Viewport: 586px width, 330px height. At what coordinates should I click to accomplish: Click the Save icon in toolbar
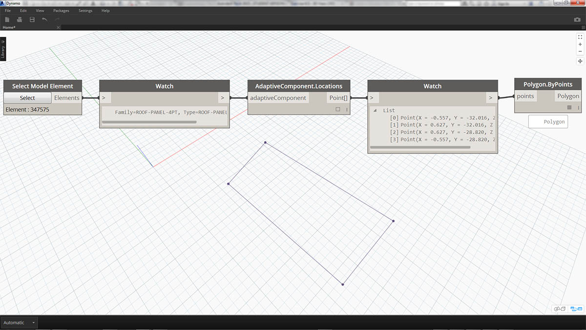coord(32,20)
